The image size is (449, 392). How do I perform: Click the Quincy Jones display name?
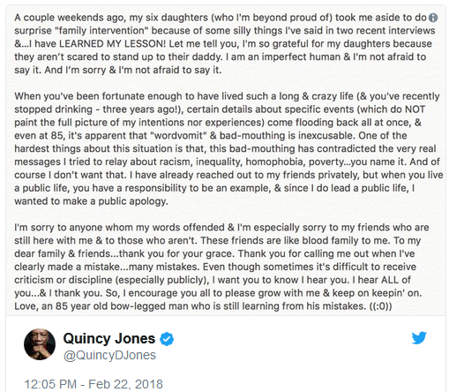[109, 338]
